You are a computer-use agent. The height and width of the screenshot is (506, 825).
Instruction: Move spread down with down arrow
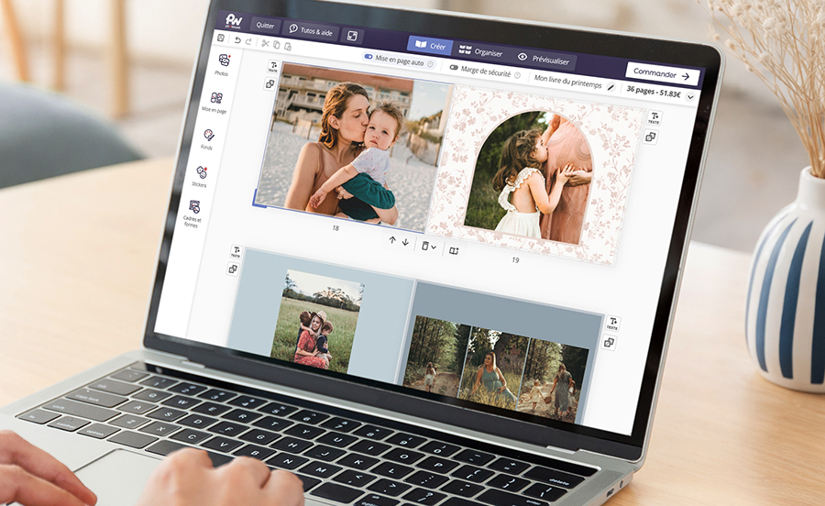405,242
